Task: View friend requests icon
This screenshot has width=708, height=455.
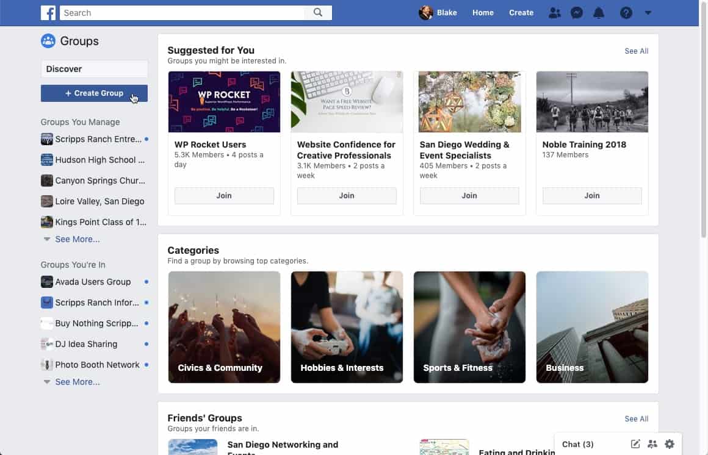Action: click(x=555, y=12)
